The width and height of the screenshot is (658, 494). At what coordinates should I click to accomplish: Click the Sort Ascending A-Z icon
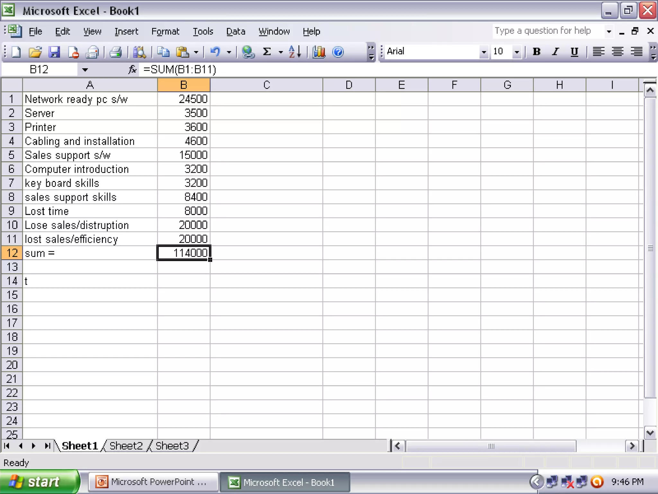pyautogui.click(x=294, y=52)
